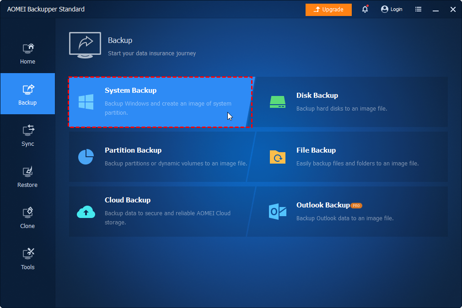Screen dimensions: 462x308
Task: Click the Restore label in sidebar
Action: point(27,185)
